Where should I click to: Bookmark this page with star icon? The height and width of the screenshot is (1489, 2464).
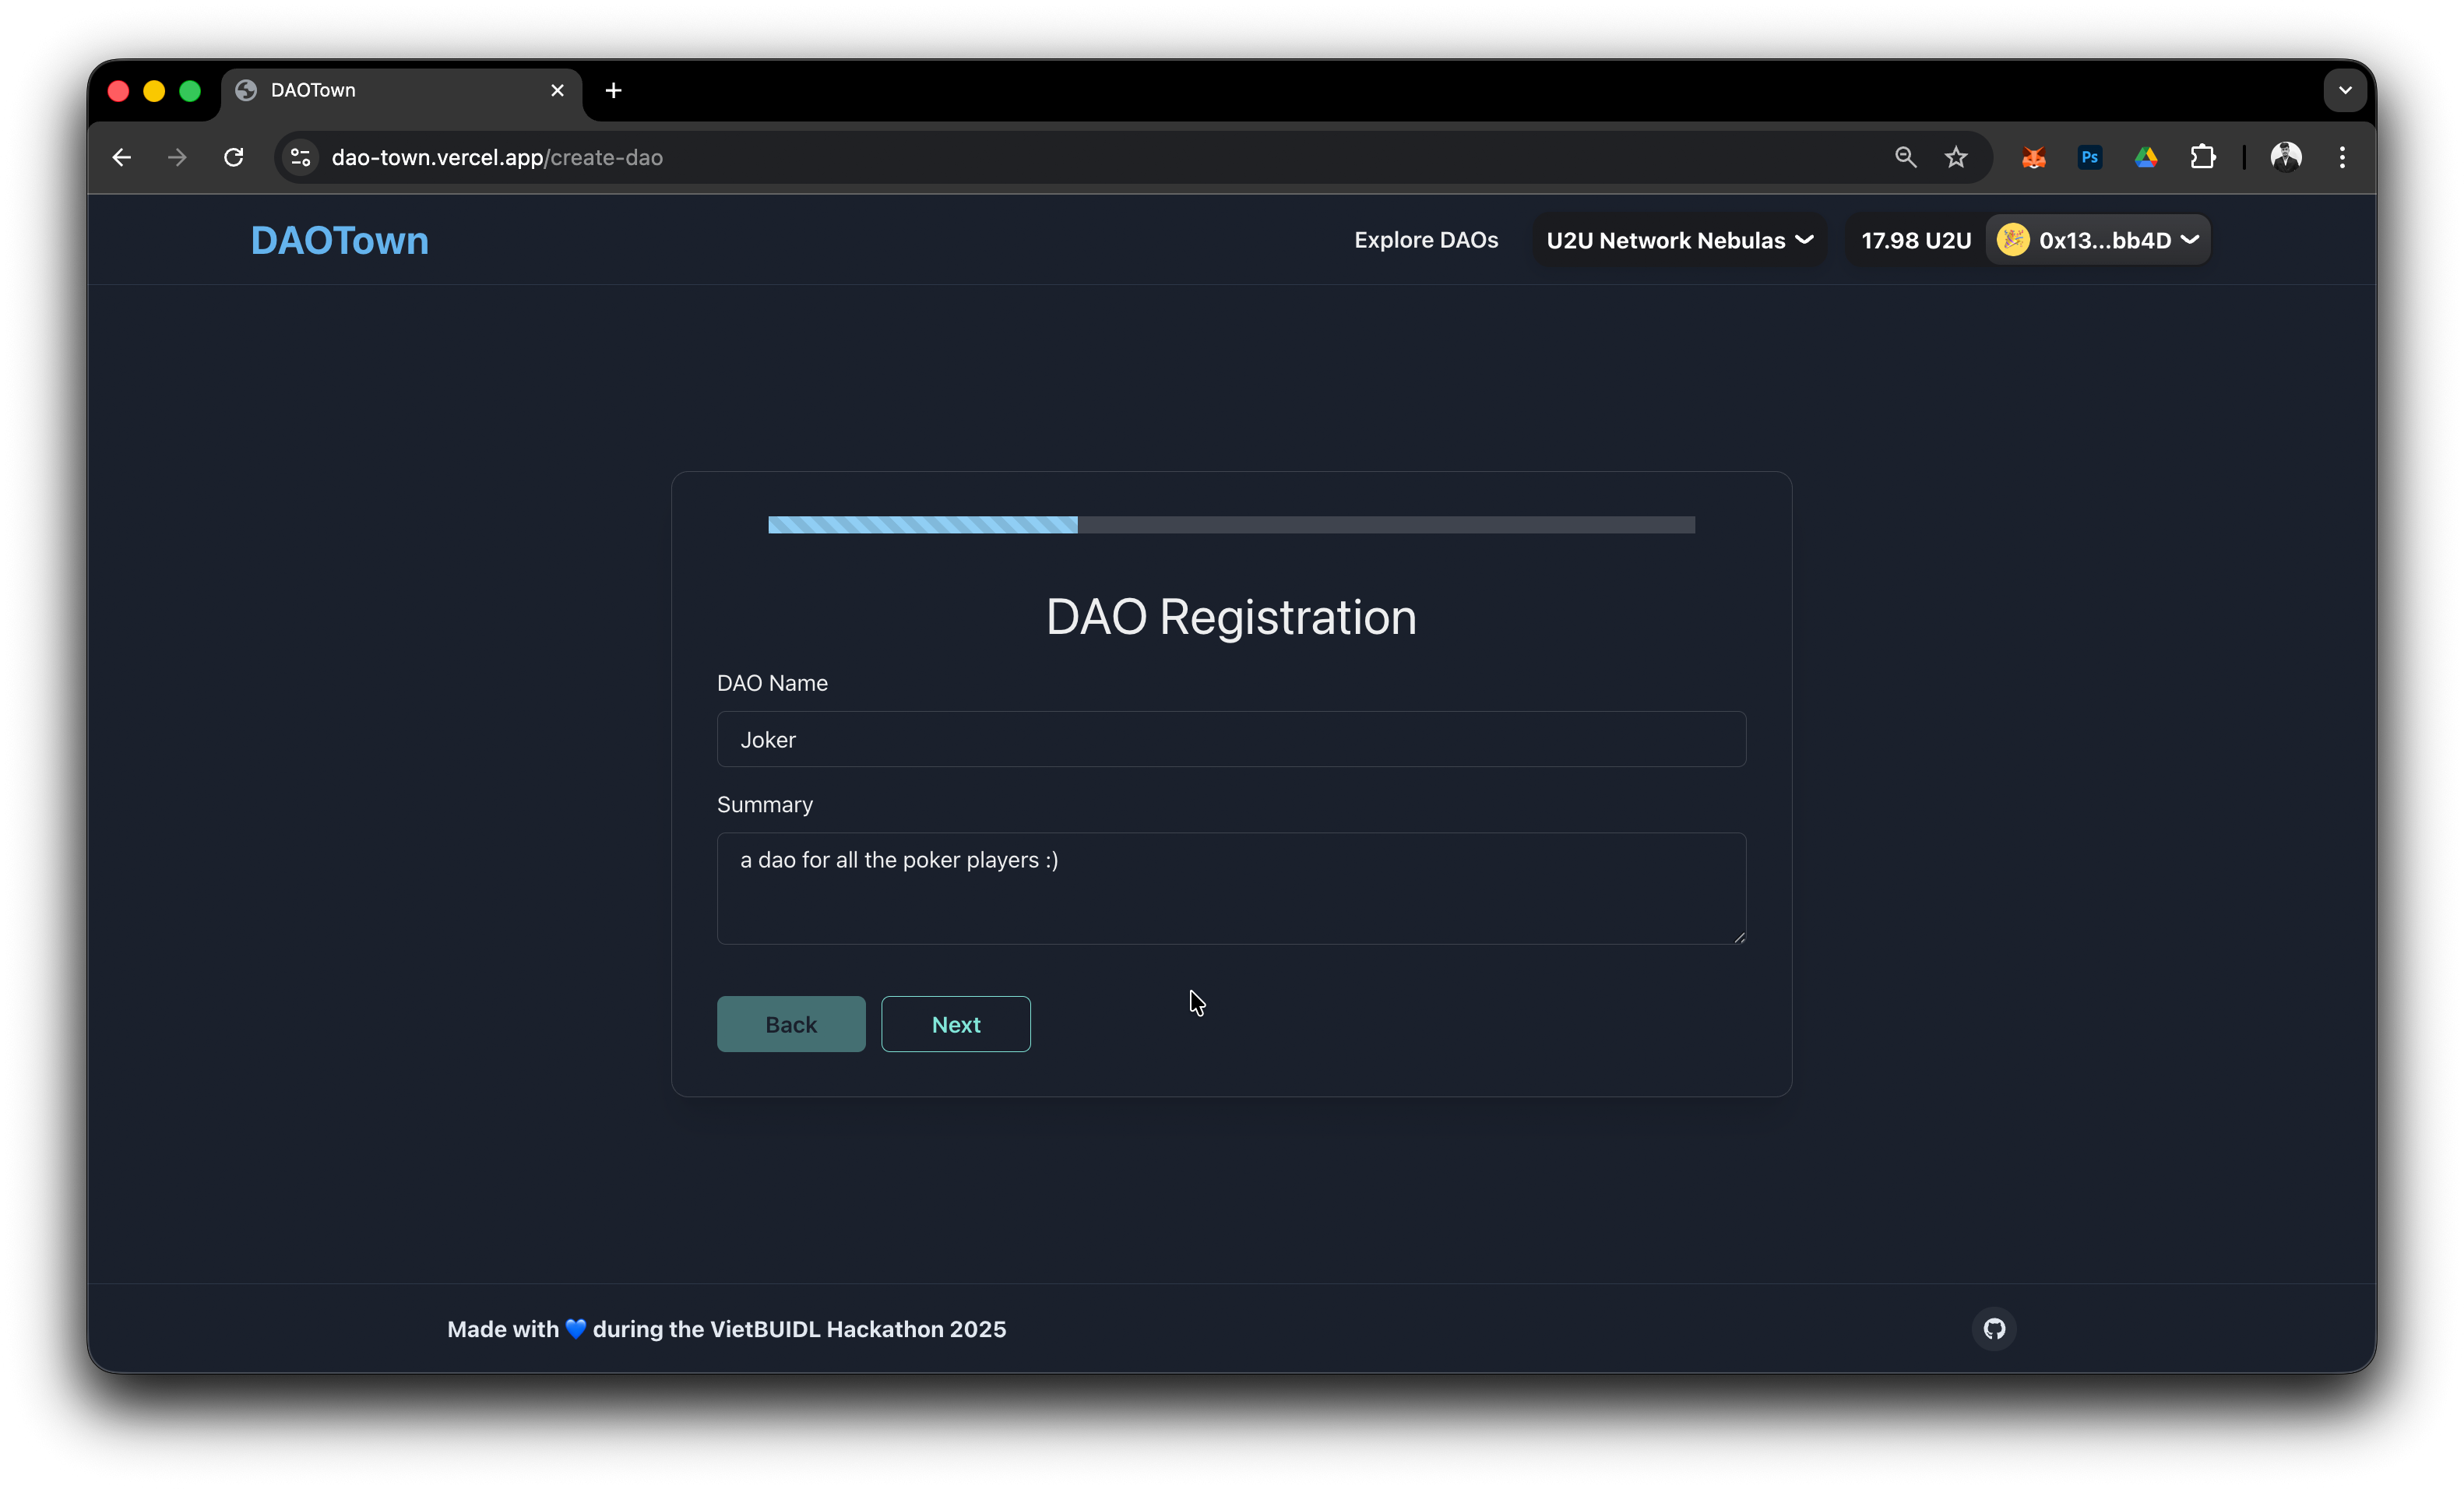coord(1956,157)
